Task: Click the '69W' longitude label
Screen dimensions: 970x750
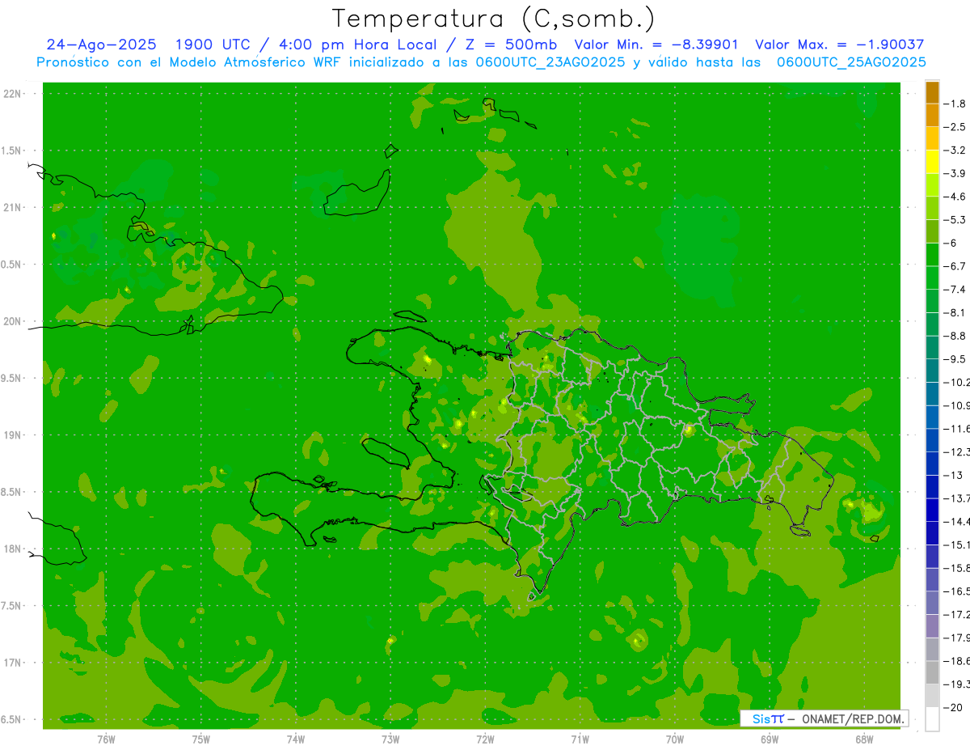Action: coord(770,739)
